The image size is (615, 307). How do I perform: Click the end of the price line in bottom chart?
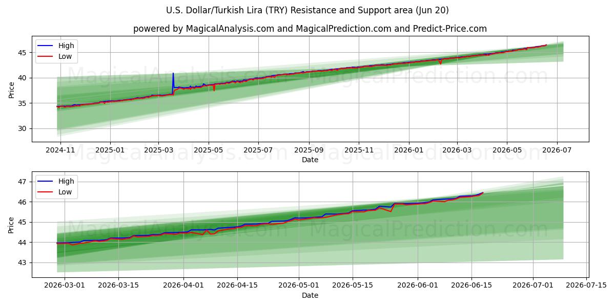pyautogui.click(x=483, y=192)
